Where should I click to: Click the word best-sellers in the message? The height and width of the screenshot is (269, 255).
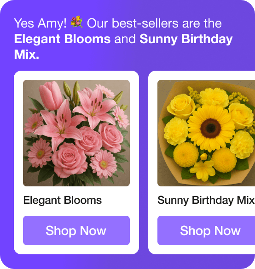click(x=145, y=23)
